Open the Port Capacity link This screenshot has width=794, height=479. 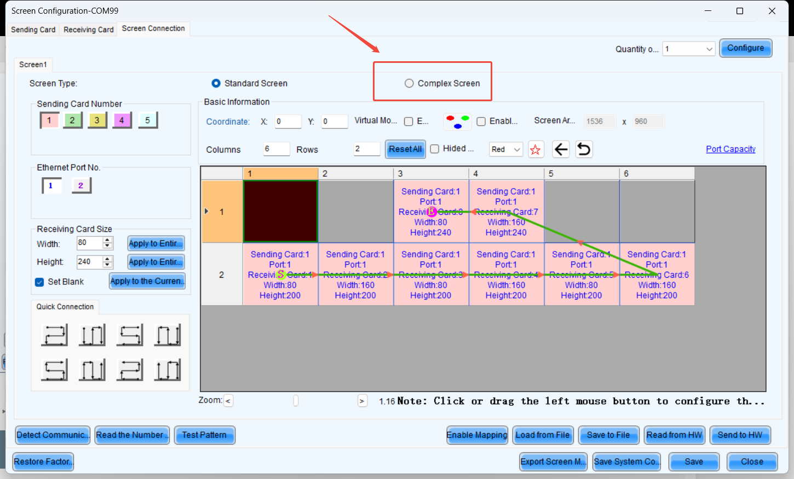click(730, 149)
